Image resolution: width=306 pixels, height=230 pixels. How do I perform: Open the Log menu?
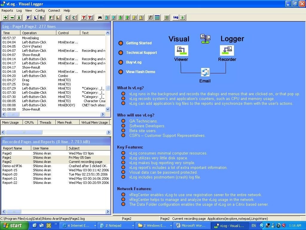tap(19, 10)
